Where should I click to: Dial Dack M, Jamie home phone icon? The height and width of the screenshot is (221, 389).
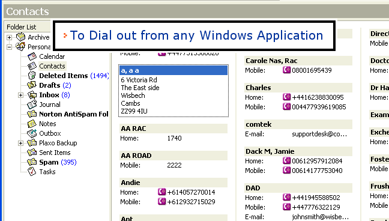pyautogui.click(x=286, y=161)
